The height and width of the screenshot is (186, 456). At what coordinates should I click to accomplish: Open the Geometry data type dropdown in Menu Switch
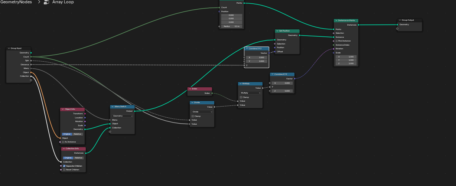click(123, 116)
